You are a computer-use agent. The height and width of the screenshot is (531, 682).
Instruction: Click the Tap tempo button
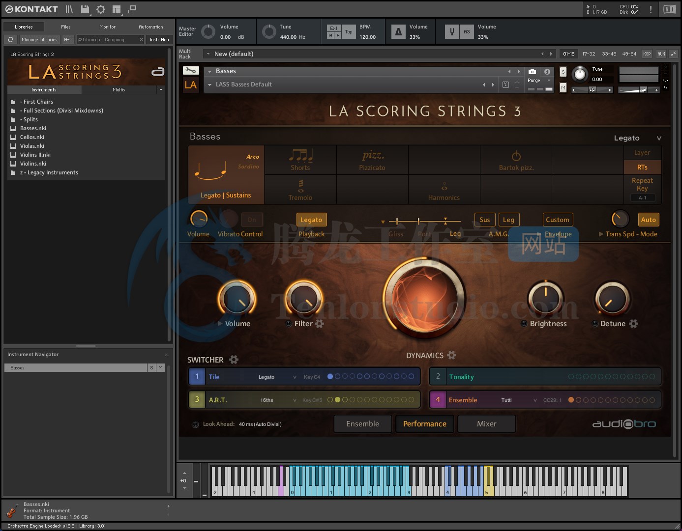point(349,32)
